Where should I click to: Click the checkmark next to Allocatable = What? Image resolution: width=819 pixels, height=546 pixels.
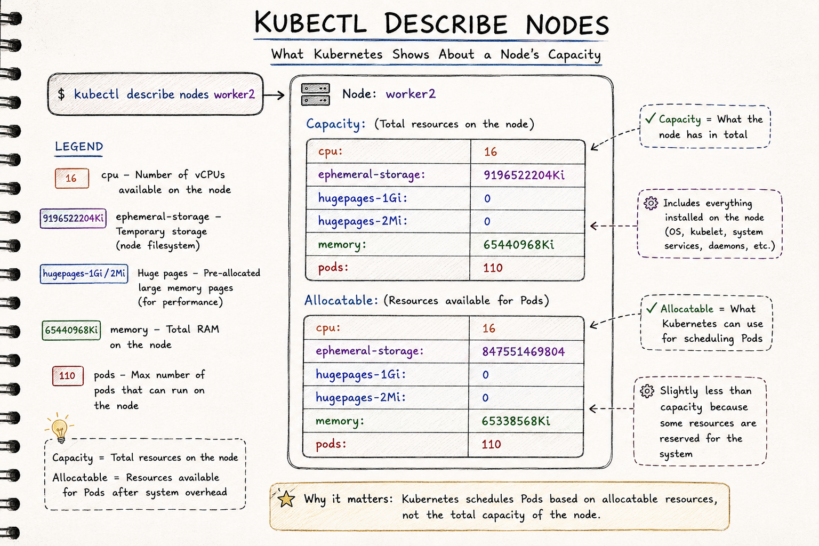click(652, 308)
